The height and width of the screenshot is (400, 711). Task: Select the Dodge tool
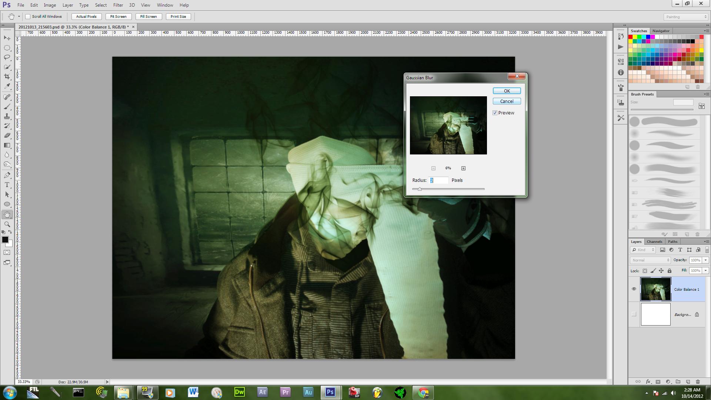[7, 164]
